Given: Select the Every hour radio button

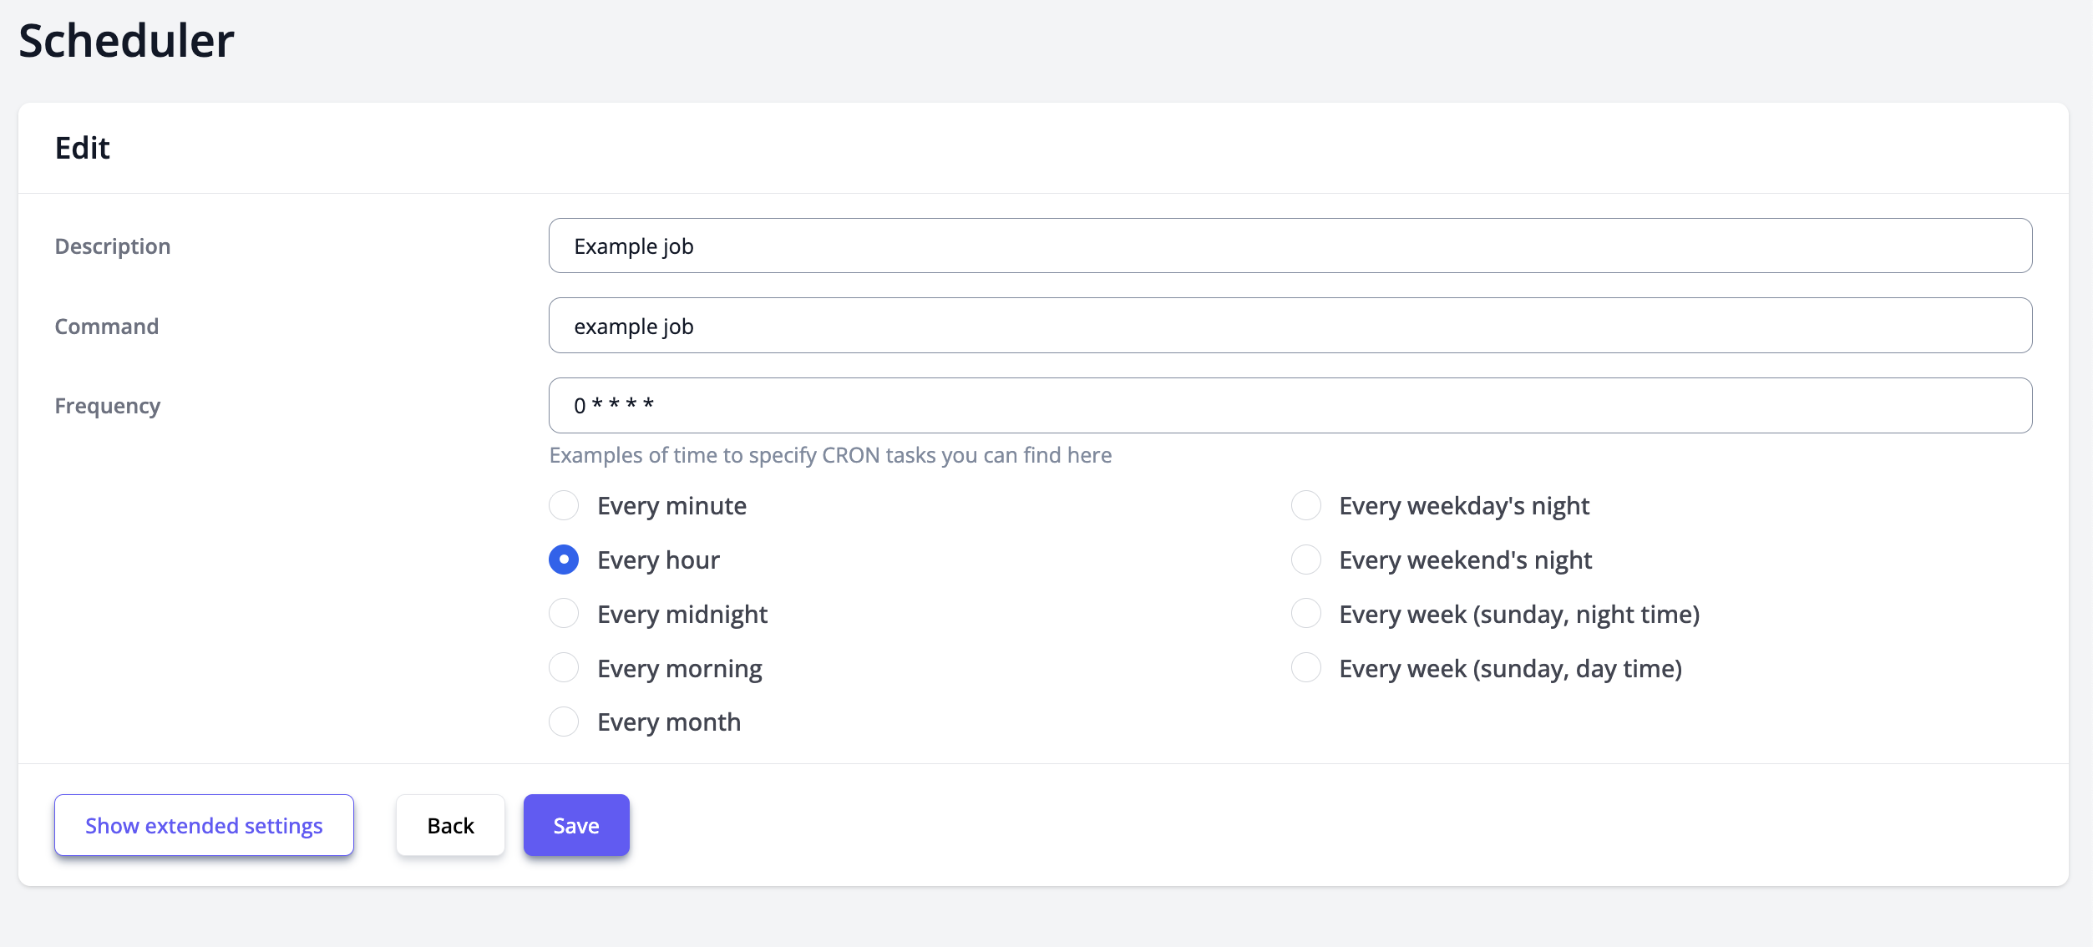Looking at the screenshot, I should click(x=564, y=560).
